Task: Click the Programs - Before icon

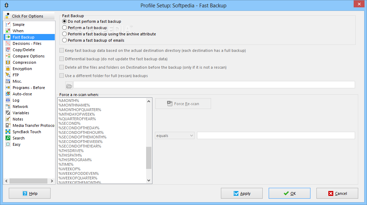Action: 8,87
